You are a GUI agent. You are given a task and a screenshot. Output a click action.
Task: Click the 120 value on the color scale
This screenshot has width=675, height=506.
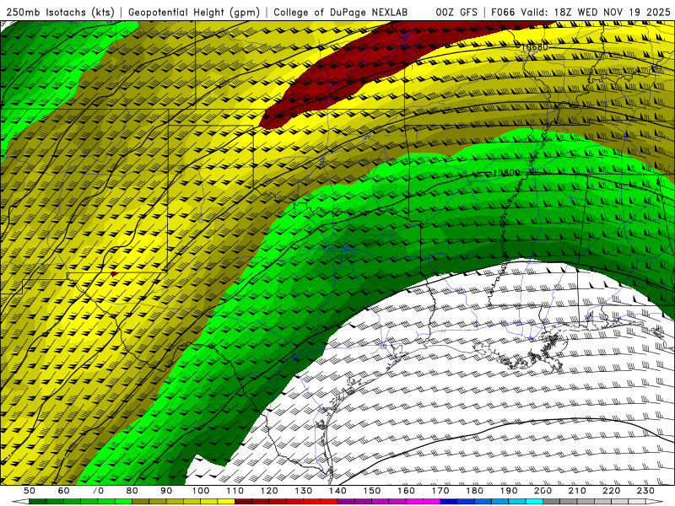click(x=269, y=491)
